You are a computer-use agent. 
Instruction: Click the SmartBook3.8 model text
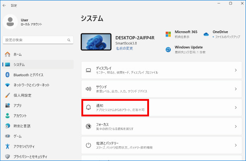tap(126, 43)
